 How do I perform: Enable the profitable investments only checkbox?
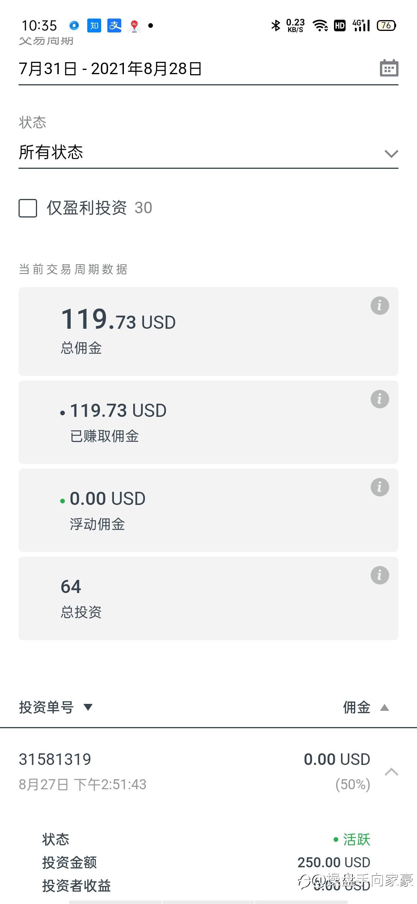[28, 208]
